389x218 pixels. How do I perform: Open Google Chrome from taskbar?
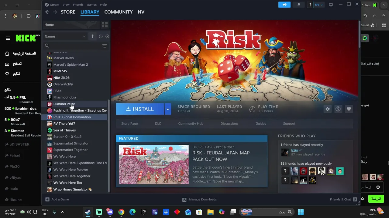tap(121, 212)
